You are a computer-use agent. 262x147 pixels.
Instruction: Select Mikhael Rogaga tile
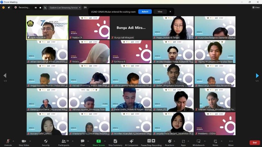pos(215,100)
